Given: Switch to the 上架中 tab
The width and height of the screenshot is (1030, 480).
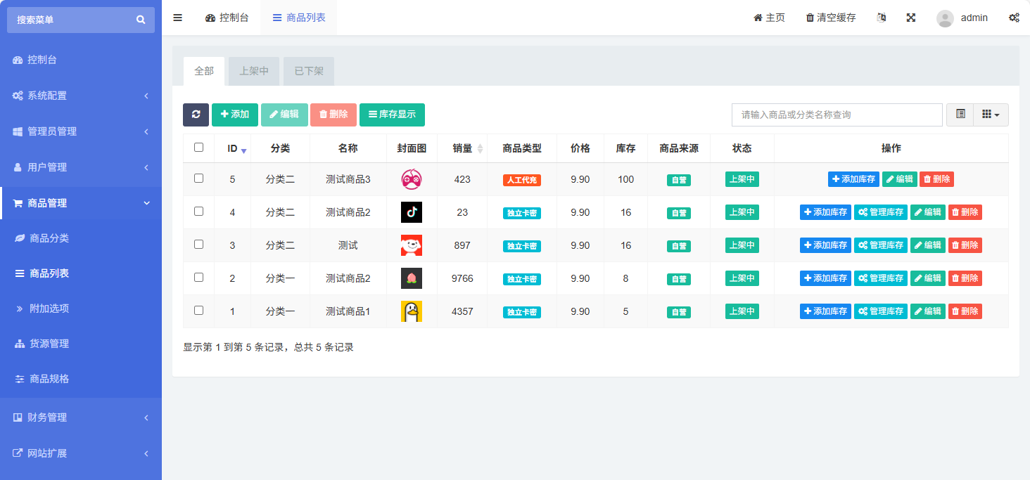Looking at the screenshot, I should point(254,71).
